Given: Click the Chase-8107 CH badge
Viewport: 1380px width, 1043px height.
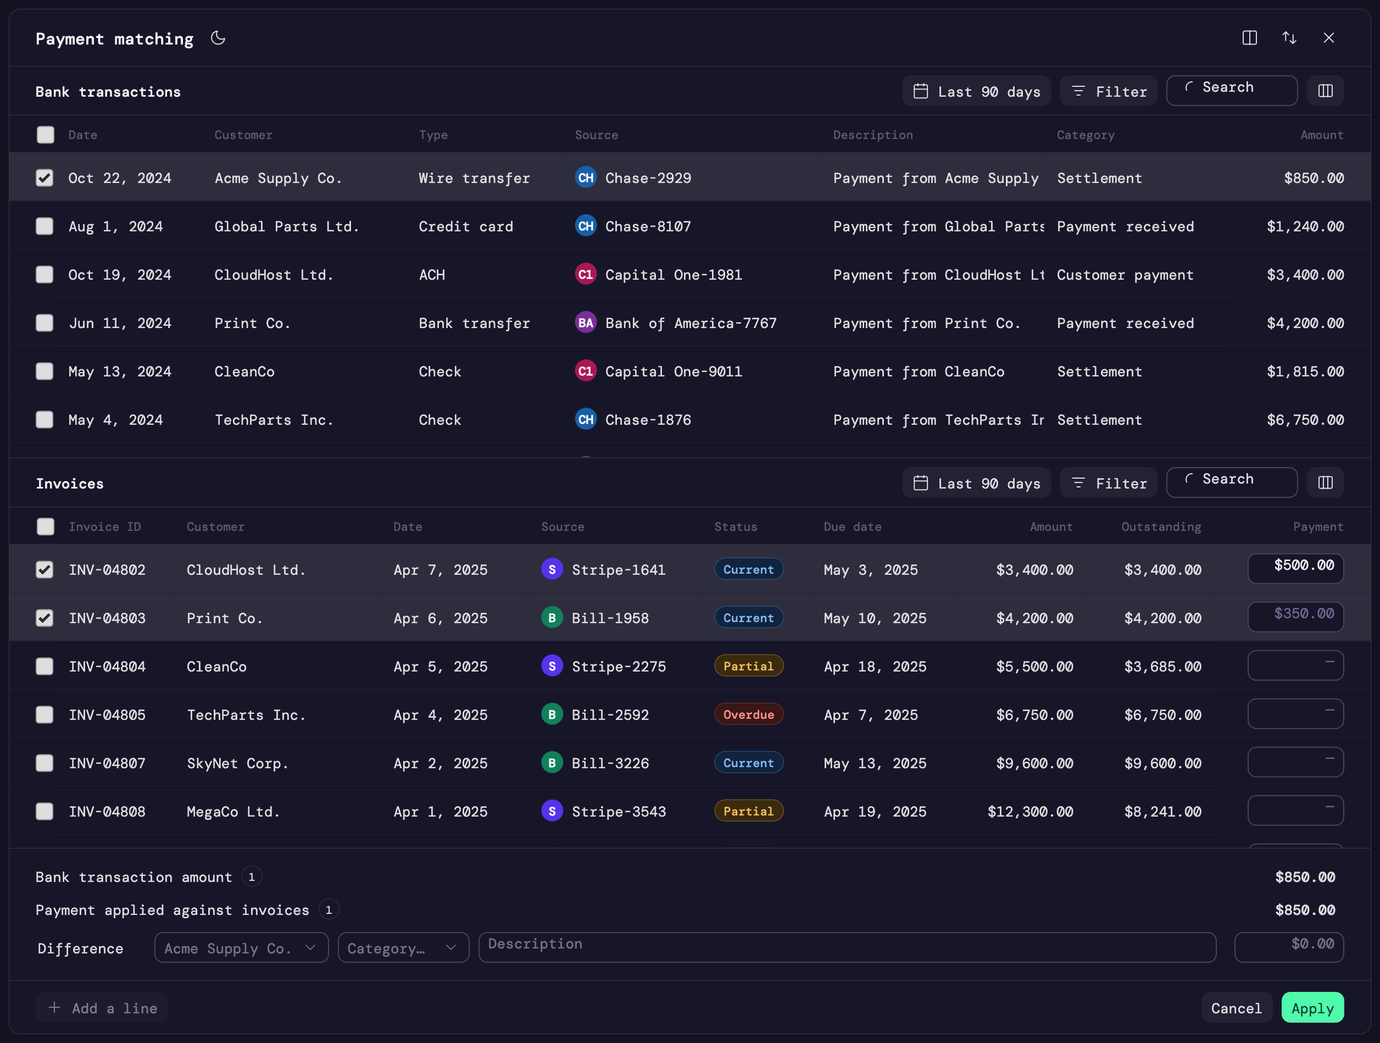Looking at the screenshot, I should click(x=586, y=226).
